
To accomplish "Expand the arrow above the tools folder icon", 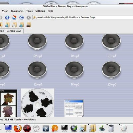I will tap(88, 124).
